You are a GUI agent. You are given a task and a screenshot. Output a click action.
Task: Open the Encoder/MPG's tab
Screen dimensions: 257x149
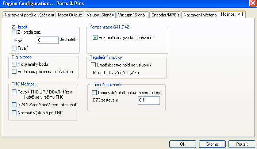165,15
